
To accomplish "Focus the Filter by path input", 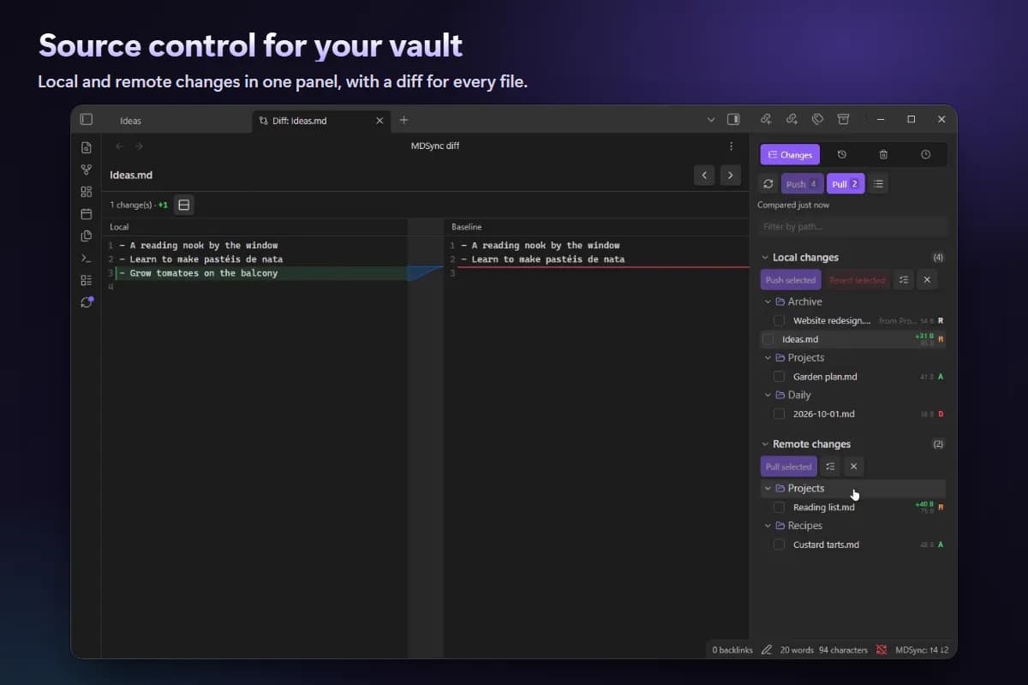I will tap(853, 227).
